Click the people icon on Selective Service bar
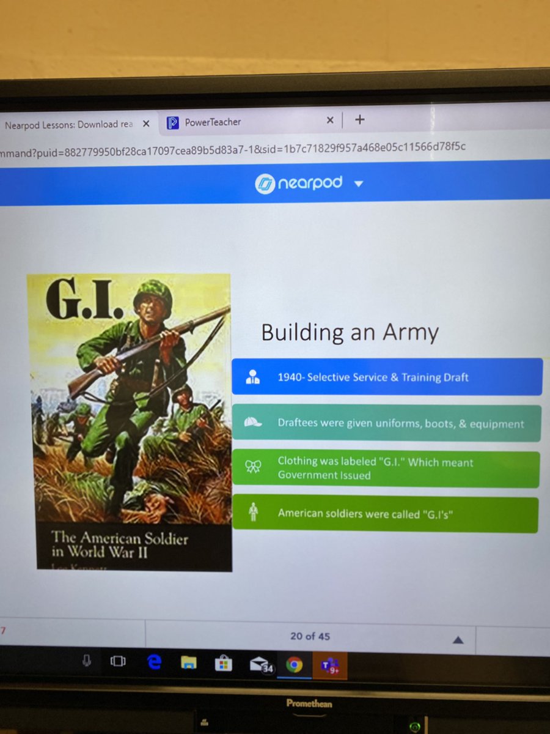 [252, 377]
